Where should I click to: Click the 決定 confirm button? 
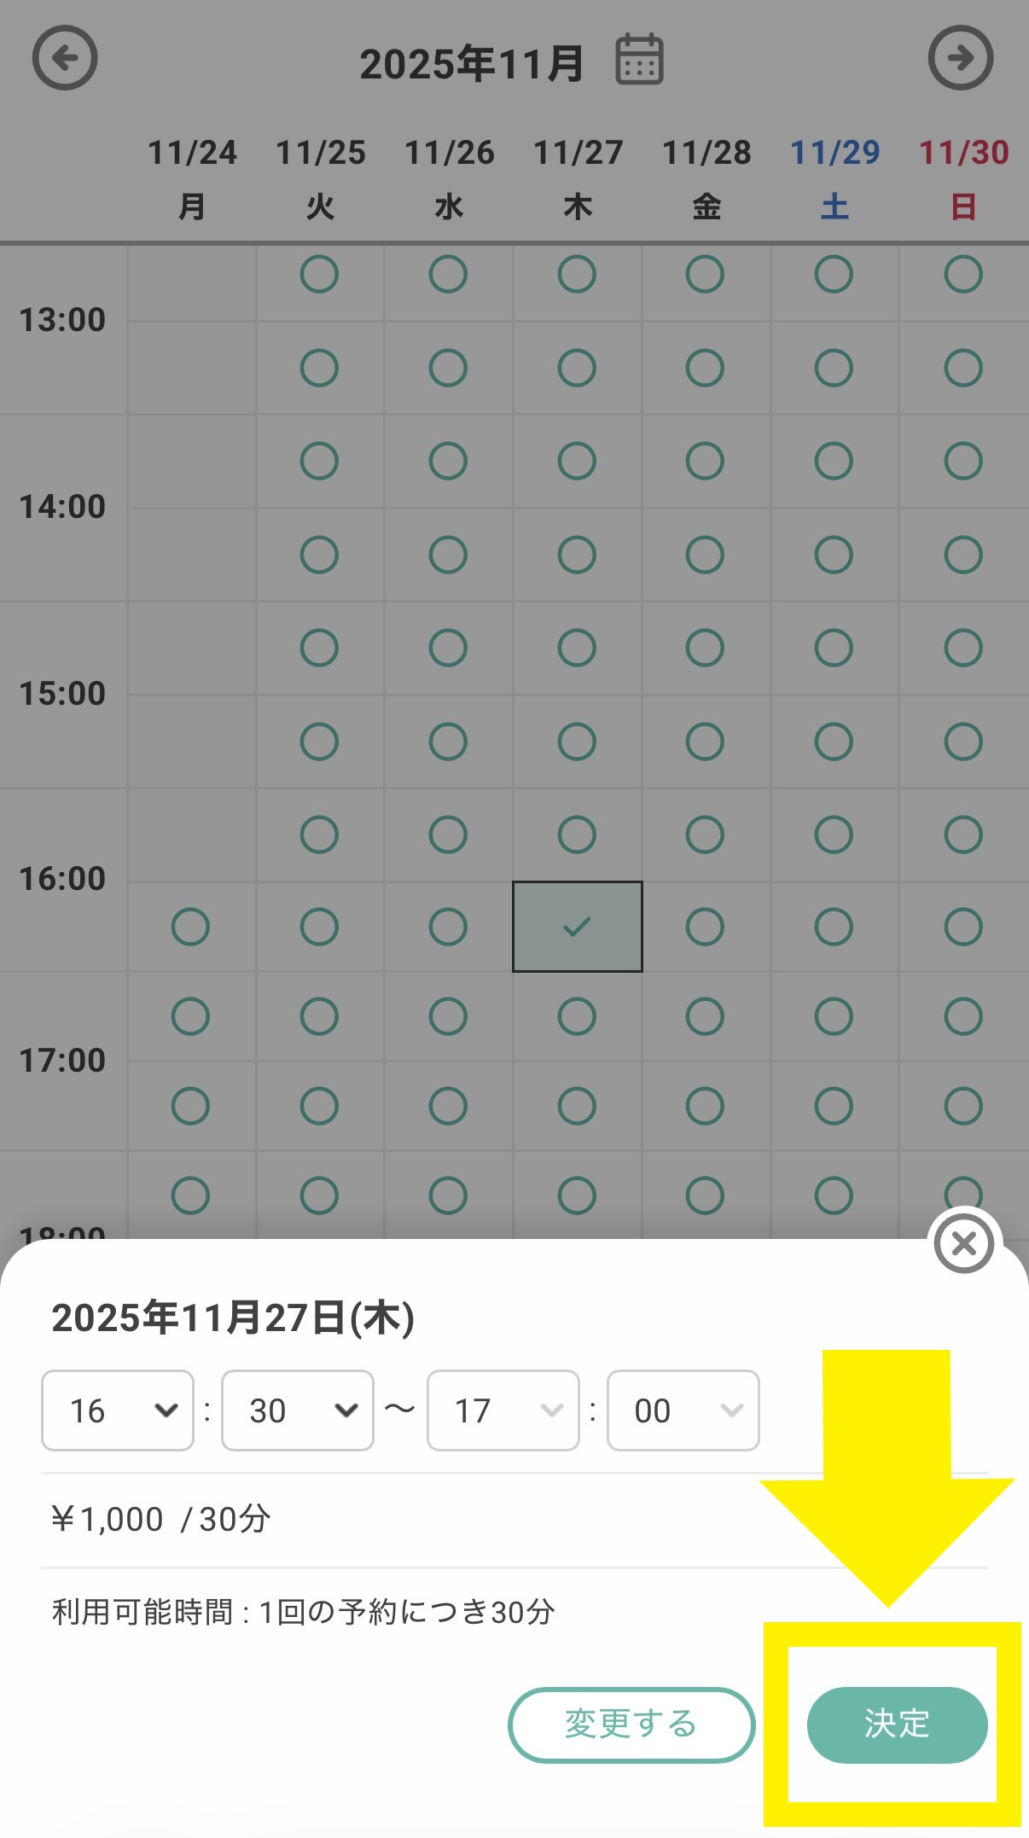897,1725
